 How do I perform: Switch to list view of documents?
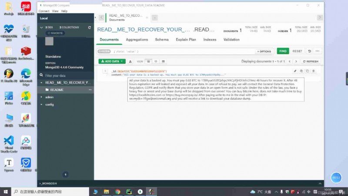(x=148, y=61)
